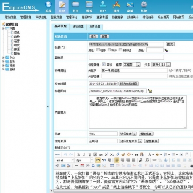193x193 pixels.
Task: Click the 图文 button beside the title
Action: point(170,44)
